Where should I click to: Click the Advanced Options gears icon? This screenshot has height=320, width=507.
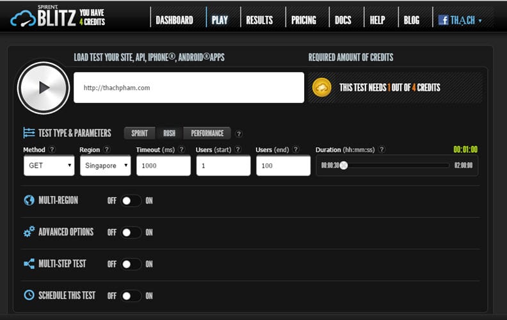click(29, 232)
